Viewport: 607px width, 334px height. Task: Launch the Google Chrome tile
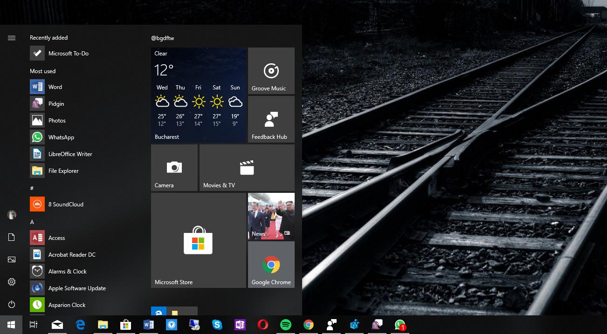coord(271,265)
